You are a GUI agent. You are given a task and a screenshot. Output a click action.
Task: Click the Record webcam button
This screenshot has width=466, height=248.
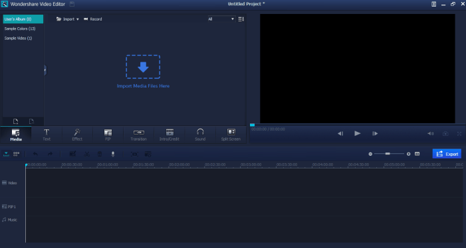pos(92,19)
